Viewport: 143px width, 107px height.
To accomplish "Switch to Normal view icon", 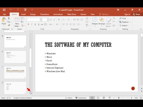I will pyautogui.click(x=92, y=98).
